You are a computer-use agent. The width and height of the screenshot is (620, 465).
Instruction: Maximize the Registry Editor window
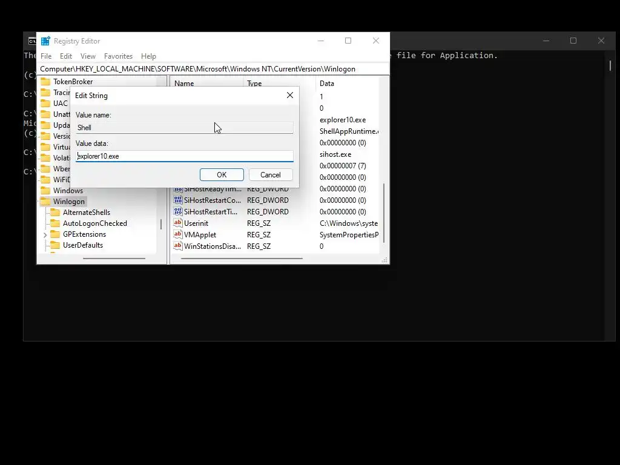click(x=348, y=41)
